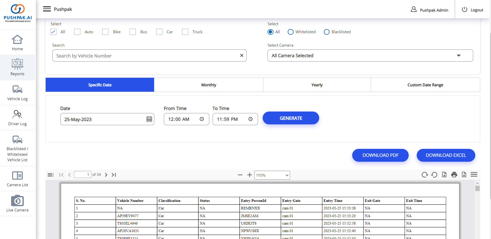The width and height of the screenshot is (491, 239).
Task: Expand the Select Camera dropdown
Action: pos(370,56)
